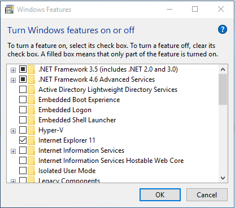Click folder icon beside .NET Framework 3.5
Viewport: 235px width, 208px height.
pos(31,69)
